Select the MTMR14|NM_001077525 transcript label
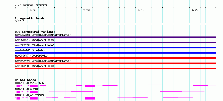223x101 pixels. [29, 95]
